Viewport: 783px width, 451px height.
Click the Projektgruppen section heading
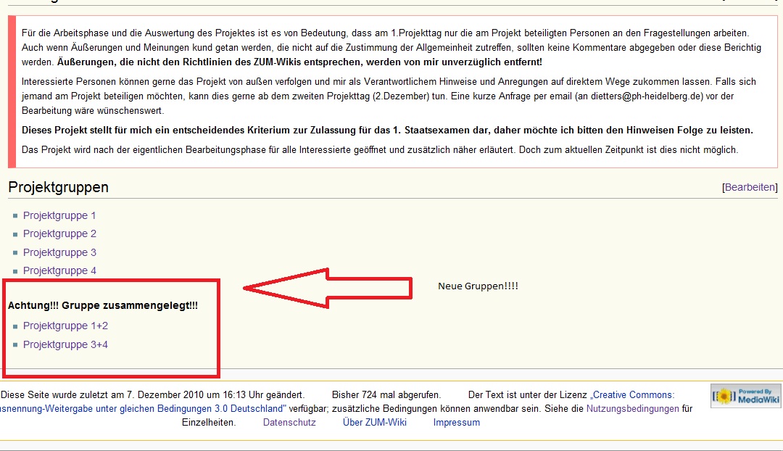click(58, 187)
